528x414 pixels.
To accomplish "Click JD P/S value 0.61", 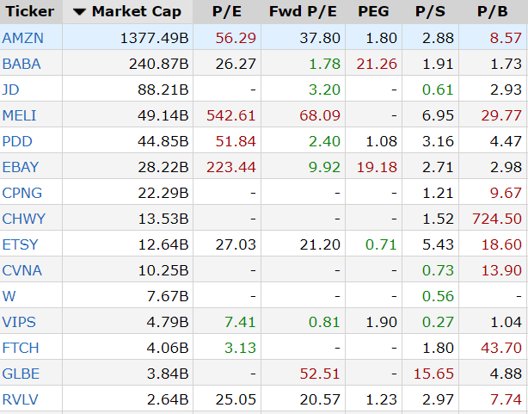I will pos(438,90).
